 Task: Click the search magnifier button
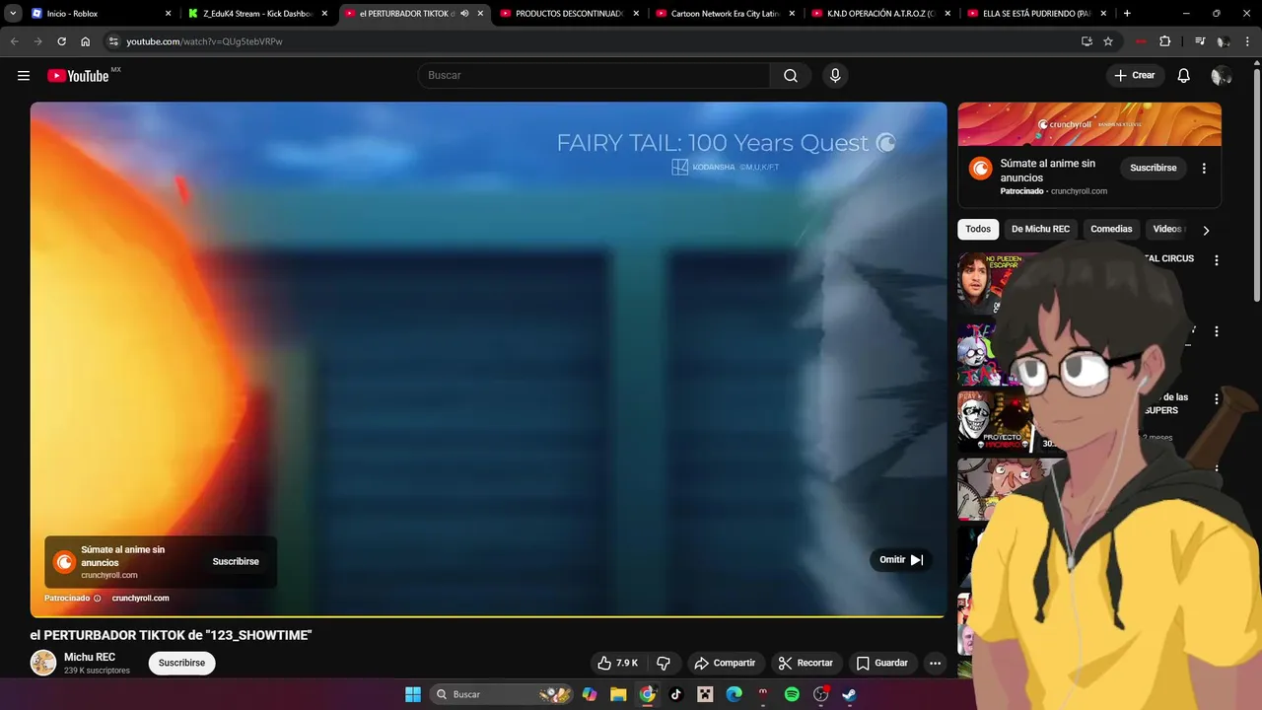(x=791, y=76)
